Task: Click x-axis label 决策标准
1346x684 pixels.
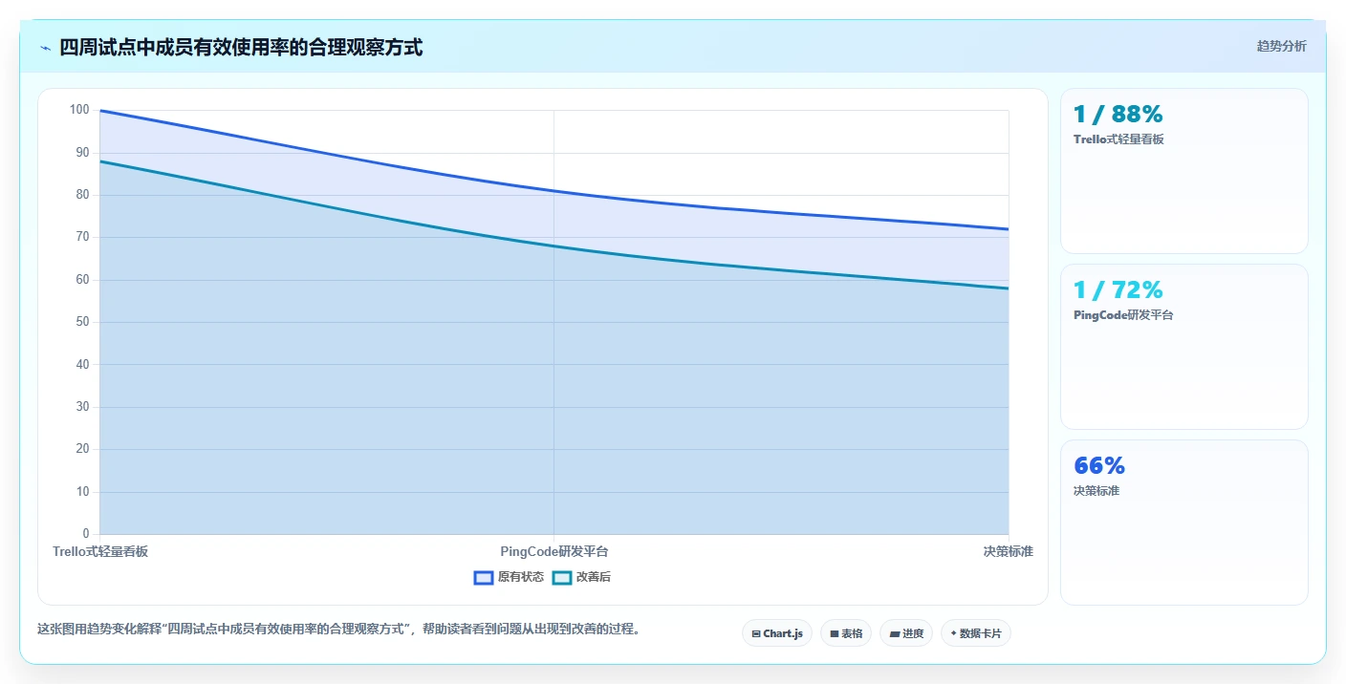Action: 1009,551
